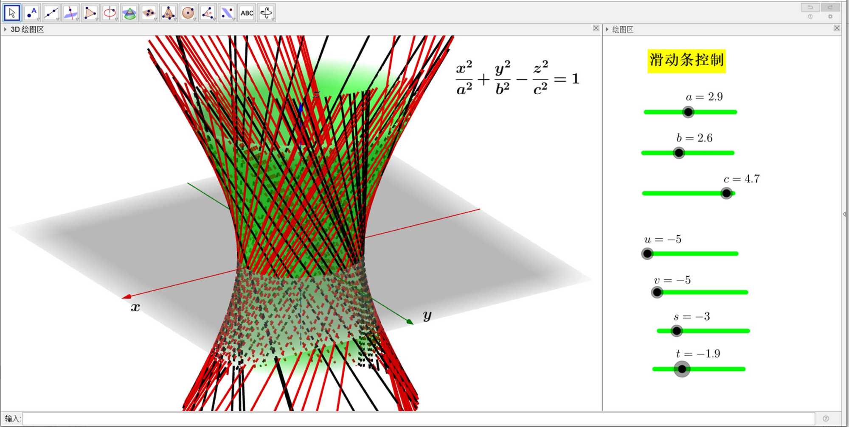Choose the Circle with axis tool
The image size is (849, 427).
(110, 13)
